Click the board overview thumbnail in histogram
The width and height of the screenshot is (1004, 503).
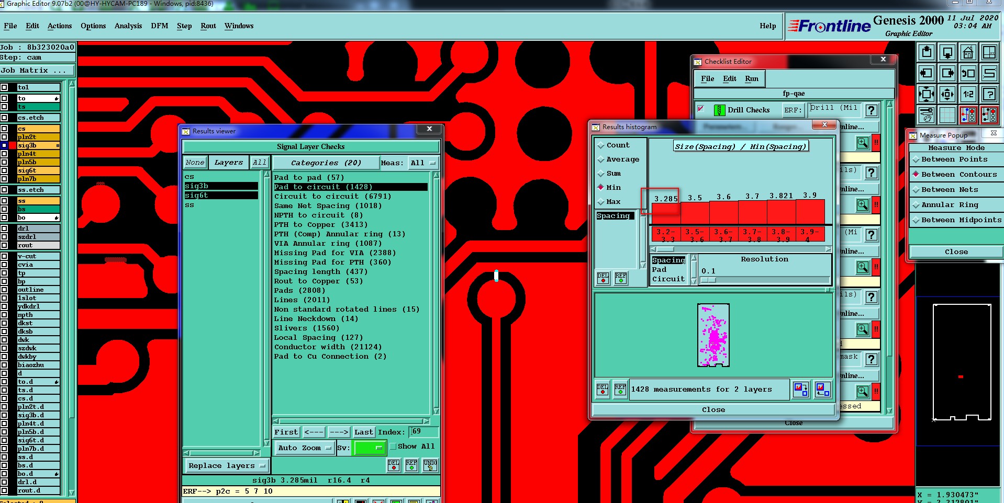point(713,335)
